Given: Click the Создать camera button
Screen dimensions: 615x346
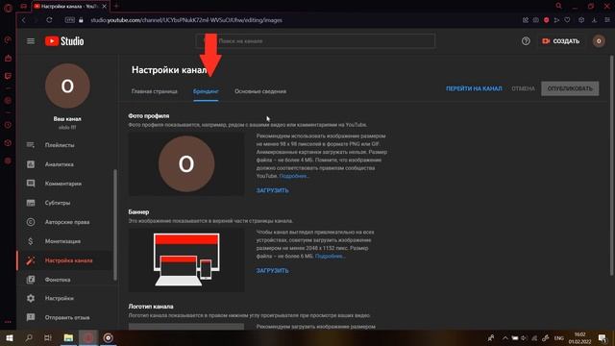Looking at the screenshot, I should (x=560, y=41).
